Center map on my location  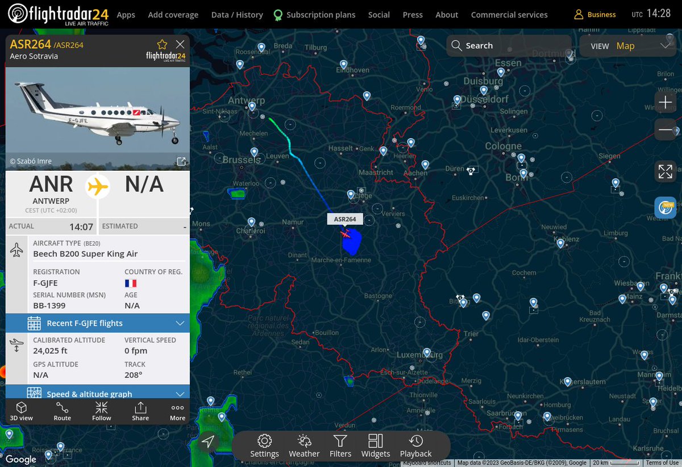pyautogui.click(x=209, y=442)
